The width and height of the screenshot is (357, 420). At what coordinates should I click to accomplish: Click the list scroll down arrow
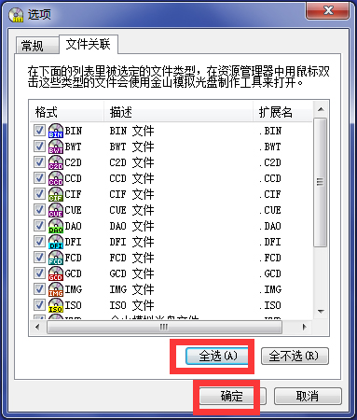point(321,311)
